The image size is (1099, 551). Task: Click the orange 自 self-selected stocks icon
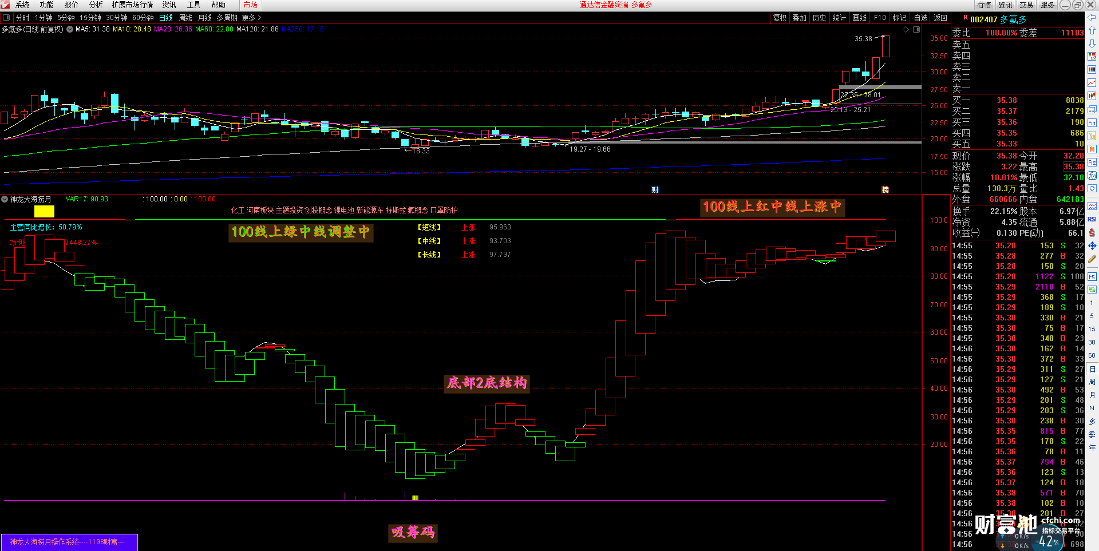(1092, 149)
